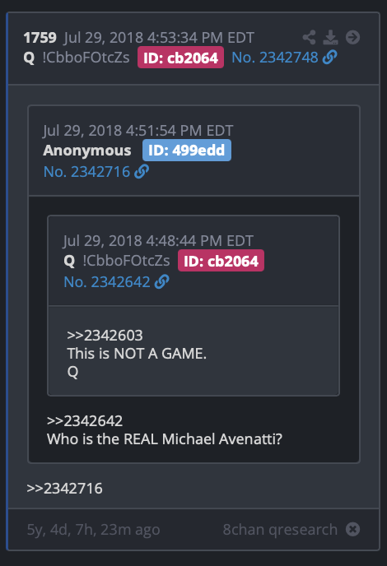Screen dimensions: 387x566
Task: Click the ID: cb2064 badge in nested post
Action: (x=221, y=261)
